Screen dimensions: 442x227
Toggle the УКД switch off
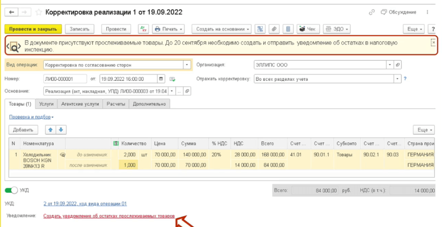click(11, 190)
